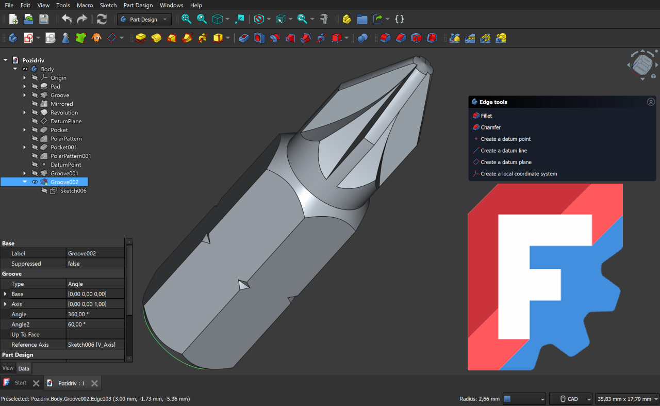Close the Start tab
Screen dimensions: 660x406
36,383
